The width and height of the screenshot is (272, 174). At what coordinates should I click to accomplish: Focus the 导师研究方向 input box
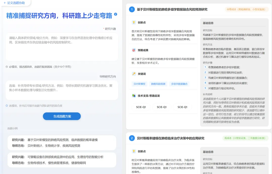click(x=62, y=90)
